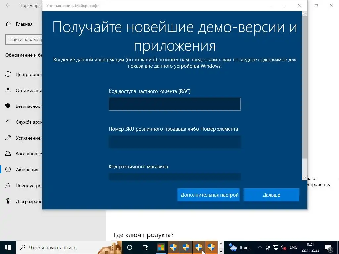Select the Активация sidebar label
The image size is (339, 254).
pyautogui.click(x=27, y=170)
